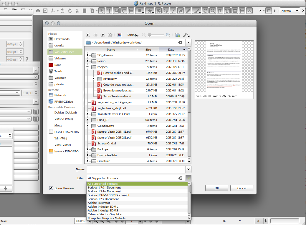Click the Text Frame tool in toolbar
Viewport: 306px width, 225px height.
pyautogui.click(x=109, y=11)
